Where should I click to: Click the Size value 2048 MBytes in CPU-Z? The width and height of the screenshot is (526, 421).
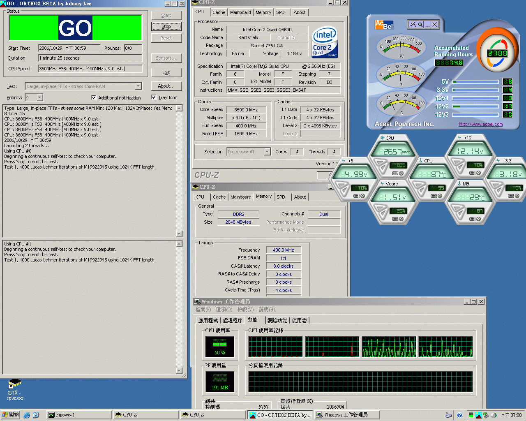(x=238, y=222)
